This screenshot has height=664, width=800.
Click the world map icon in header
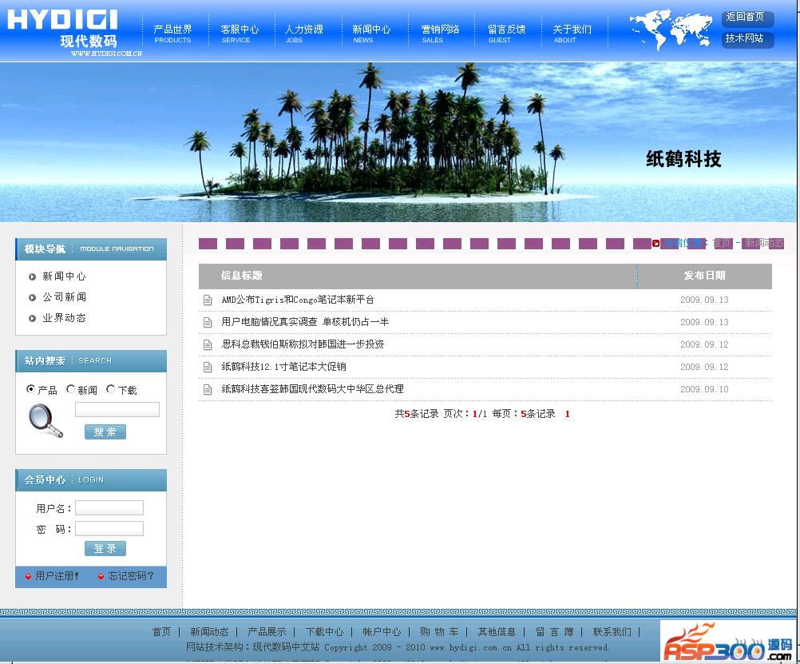671,30
